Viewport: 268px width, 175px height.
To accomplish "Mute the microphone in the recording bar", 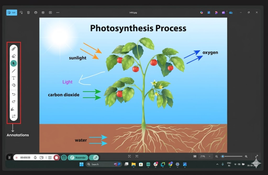I will [x=35, y=157].
